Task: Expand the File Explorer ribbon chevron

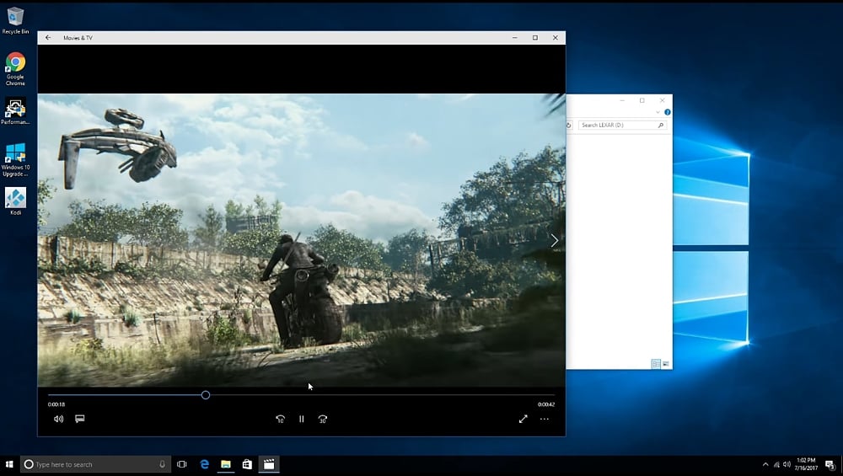Action: (x=658, y=112)
